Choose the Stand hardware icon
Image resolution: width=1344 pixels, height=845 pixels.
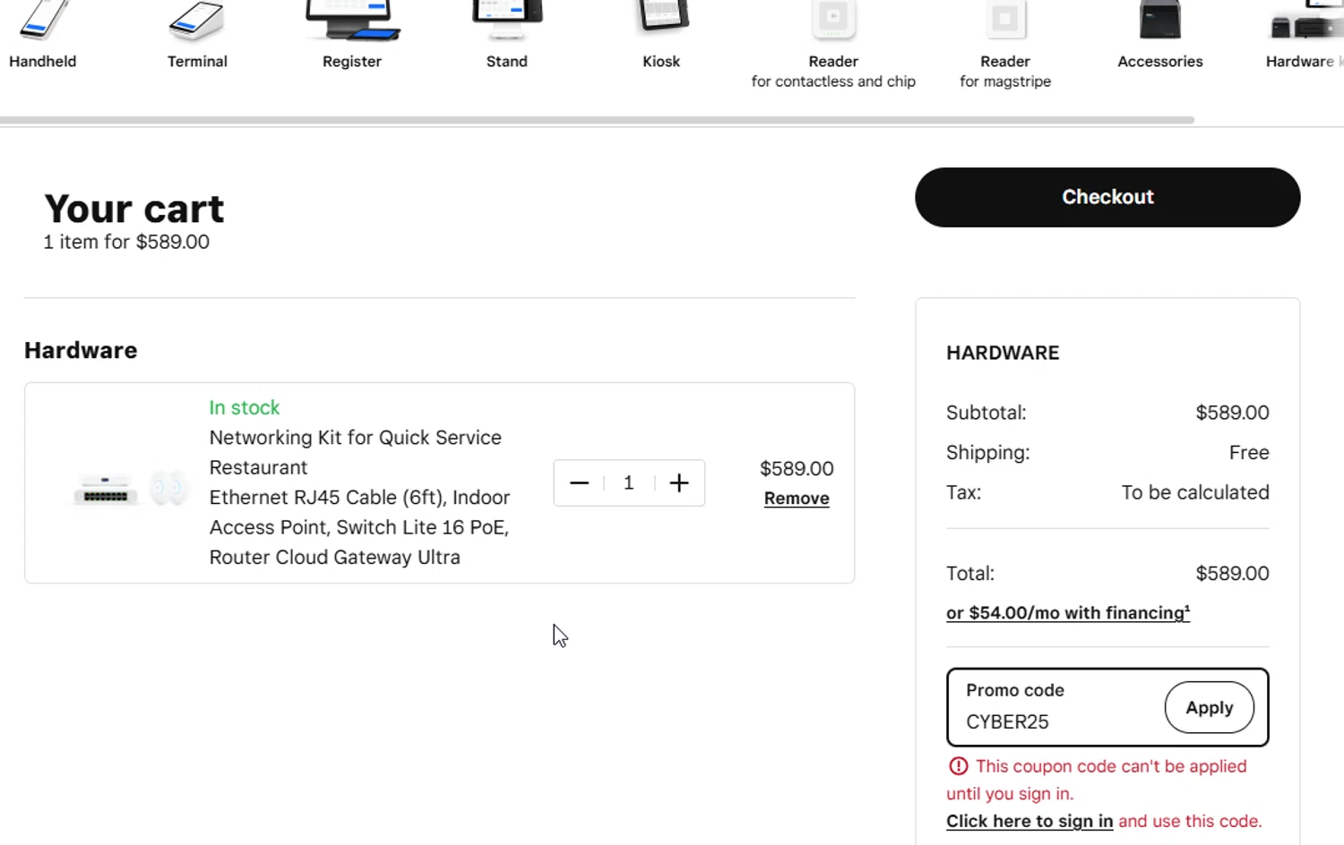coord(507,21)
